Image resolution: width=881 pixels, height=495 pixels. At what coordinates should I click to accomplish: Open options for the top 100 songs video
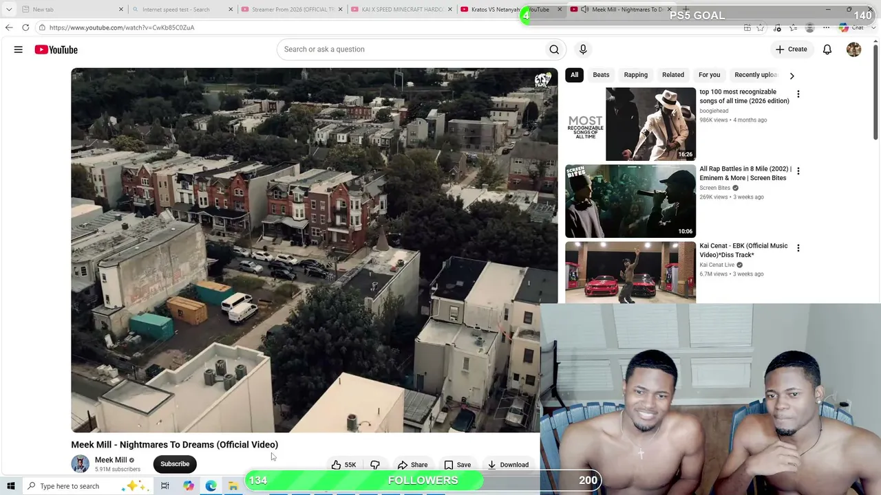798,94
